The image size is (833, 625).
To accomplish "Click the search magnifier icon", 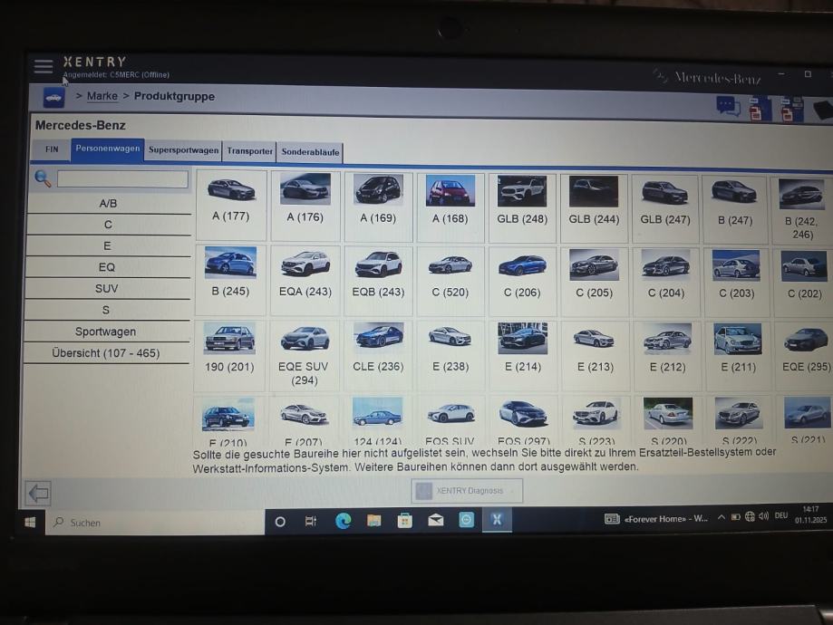I will pyautogui.click(x=43, y=178).
